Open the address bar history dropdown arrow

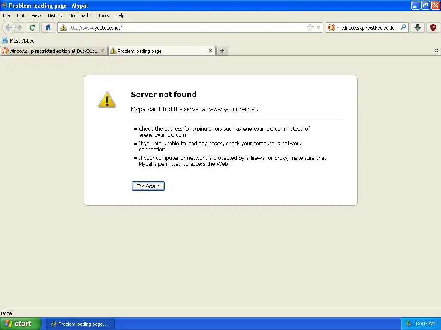click(x=318, y=27)
